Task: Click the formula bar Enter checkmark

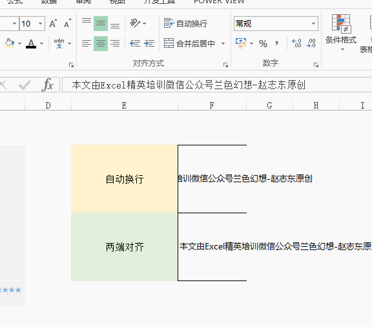Action: 25,85
